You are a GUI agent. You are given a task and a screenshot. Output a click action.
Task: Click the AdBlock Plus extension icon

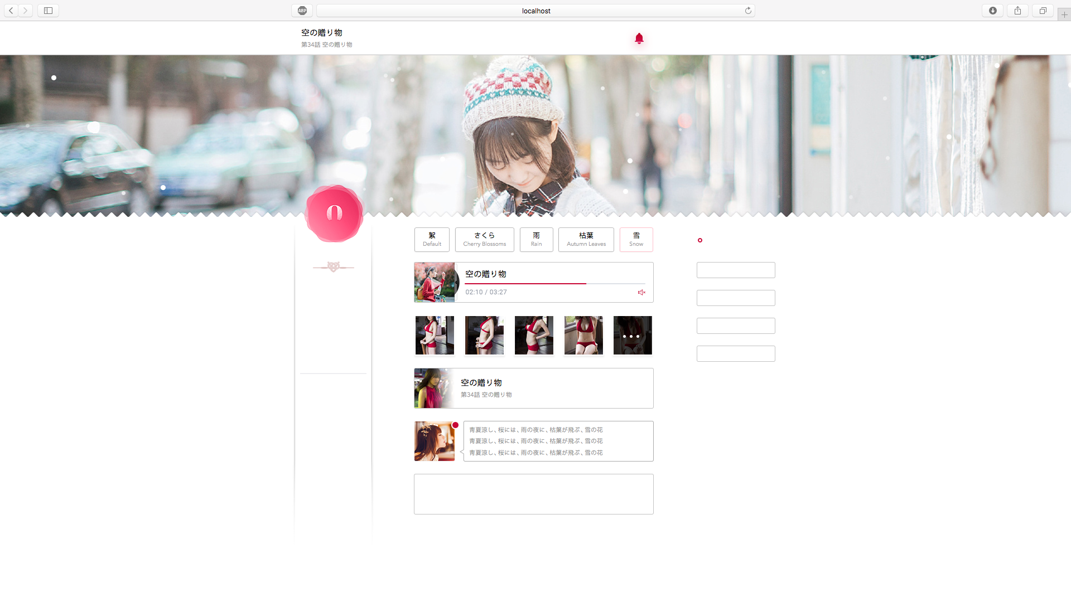click(x=302, y=11)
